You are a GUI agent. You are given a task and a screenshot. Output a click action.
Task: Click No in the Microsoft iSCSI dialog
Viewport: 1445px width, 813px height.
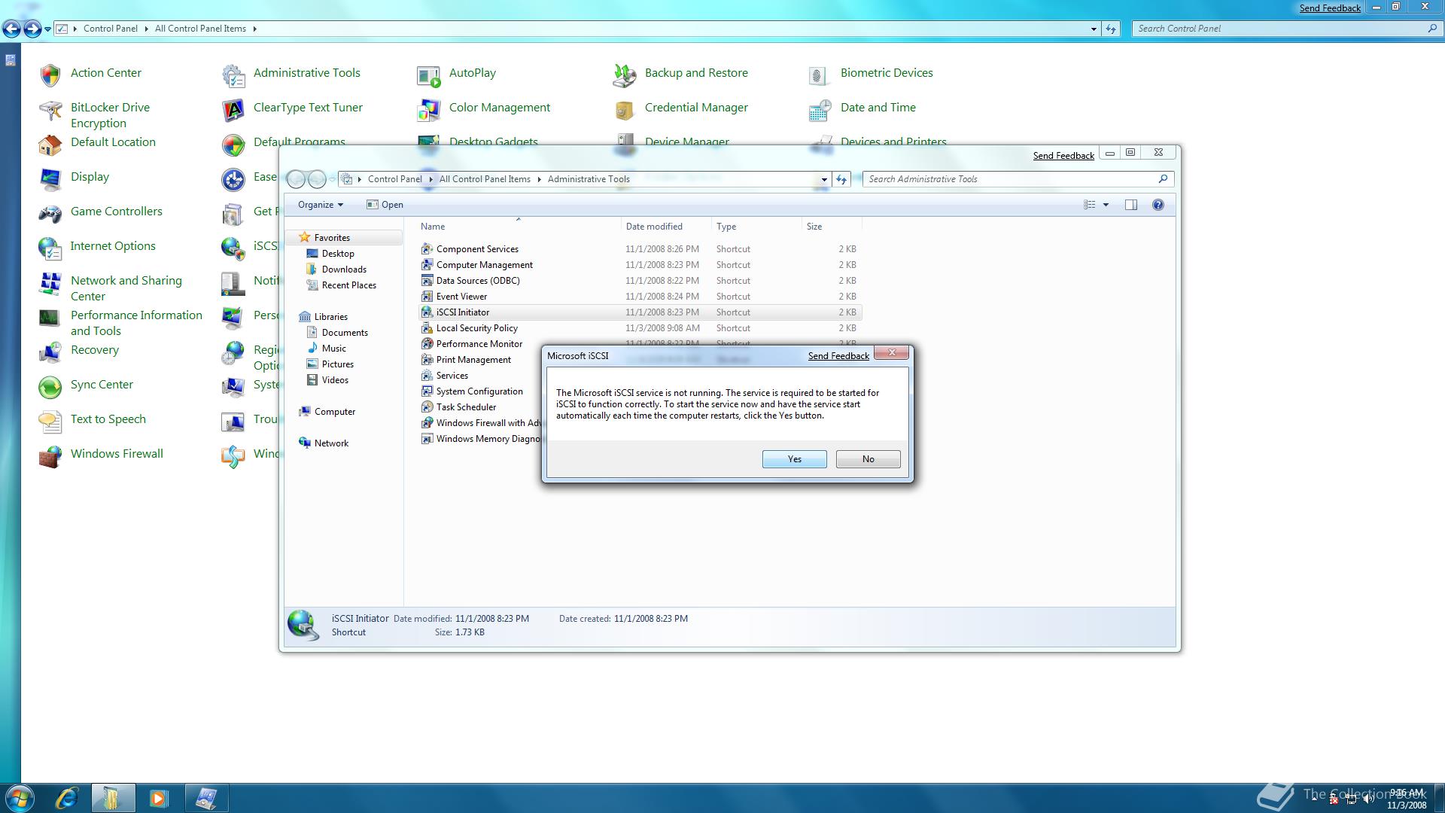[868, 459]
